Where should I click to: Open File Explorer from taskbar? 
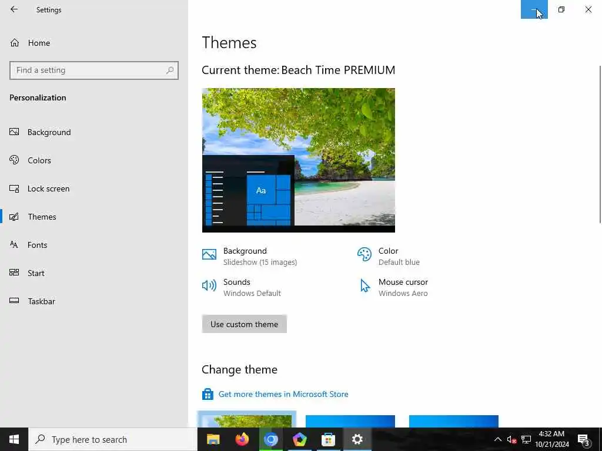pos(213,439)
